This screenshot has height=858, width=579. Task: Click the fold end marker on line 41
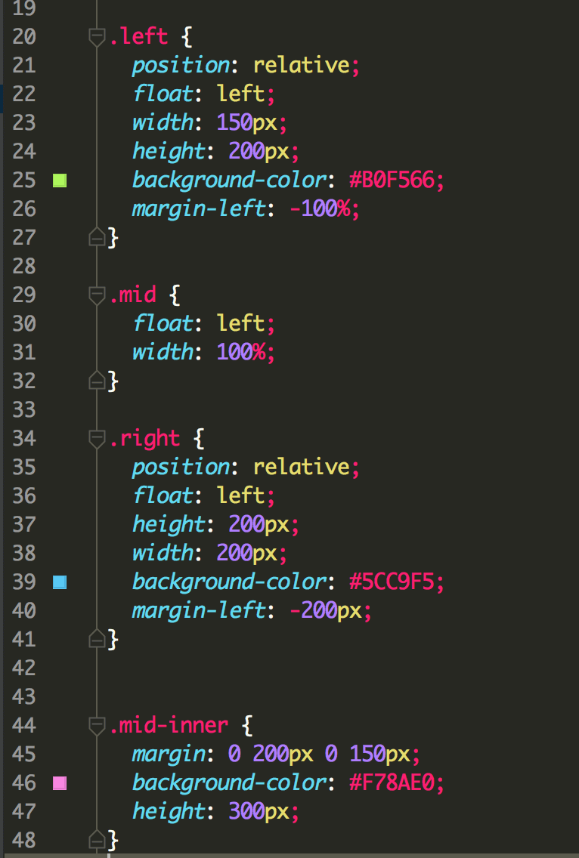coord(97,640)
